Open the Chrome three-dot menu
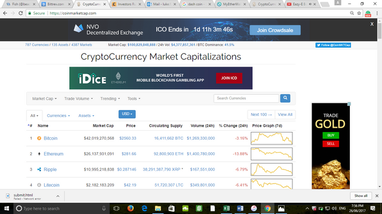382x214 pixels. tap(377, 13)
